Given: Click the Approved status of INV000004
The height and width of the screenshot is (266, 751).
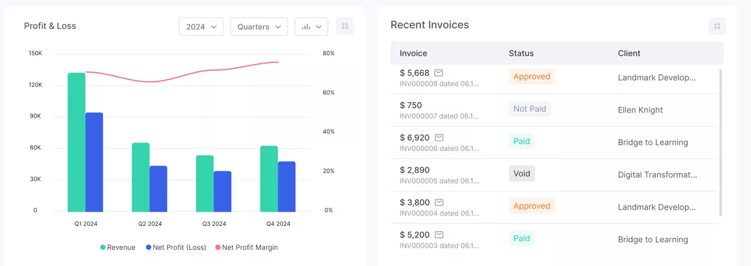Looking at the screenshot, I should (x=532, y=206).
